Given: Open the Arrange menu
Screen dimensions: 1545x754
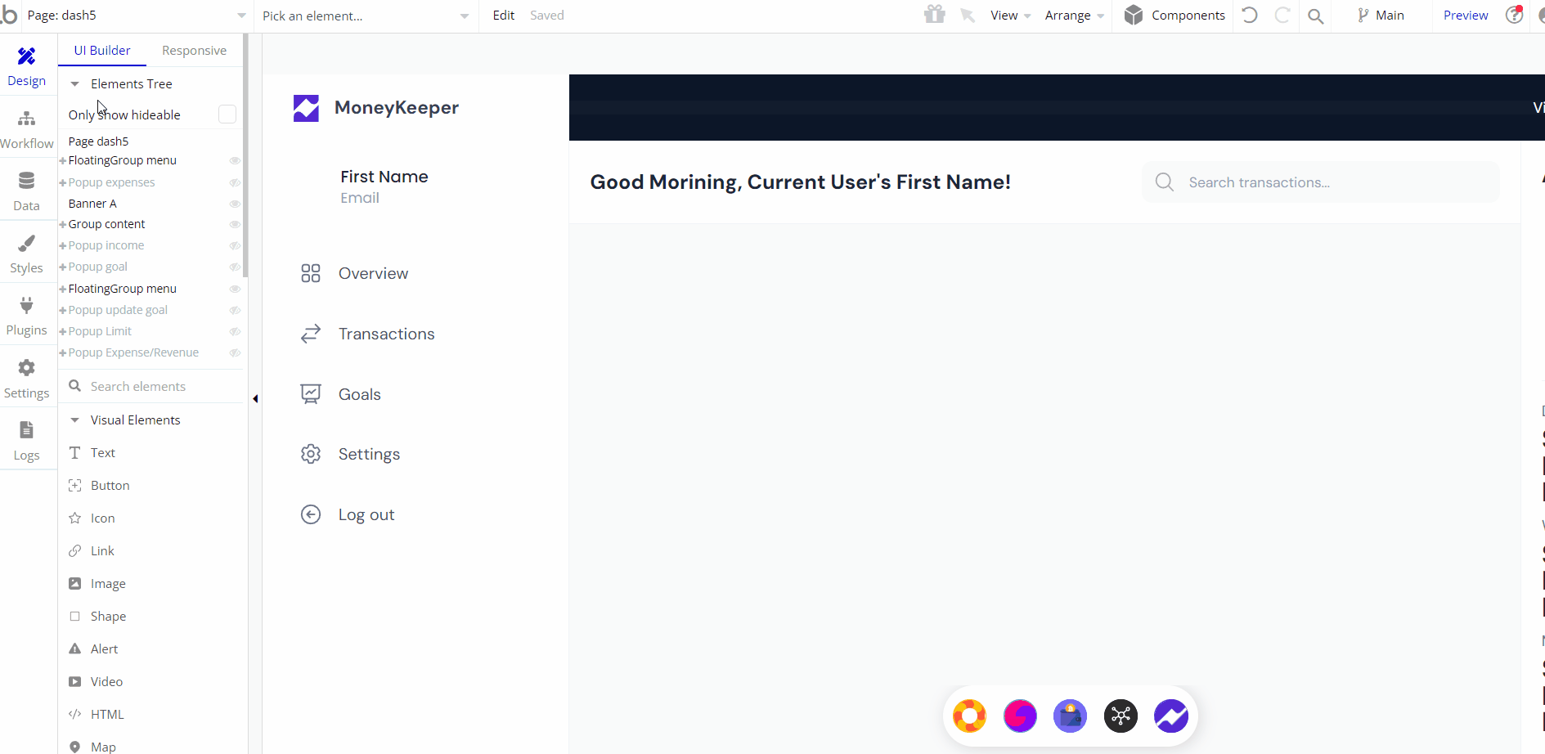Looking at the screenshot, I should [x=1074, y=16].
